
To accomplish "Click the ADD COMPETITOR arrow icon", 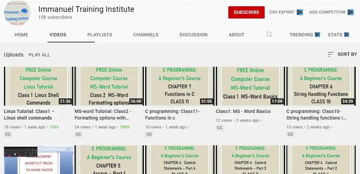I will (x=350, y=12).
